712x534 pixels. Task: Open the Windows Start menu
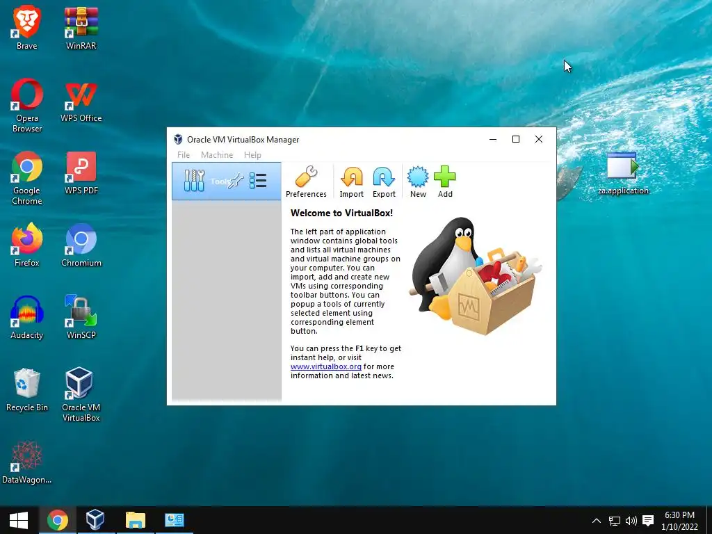[19, 520]
